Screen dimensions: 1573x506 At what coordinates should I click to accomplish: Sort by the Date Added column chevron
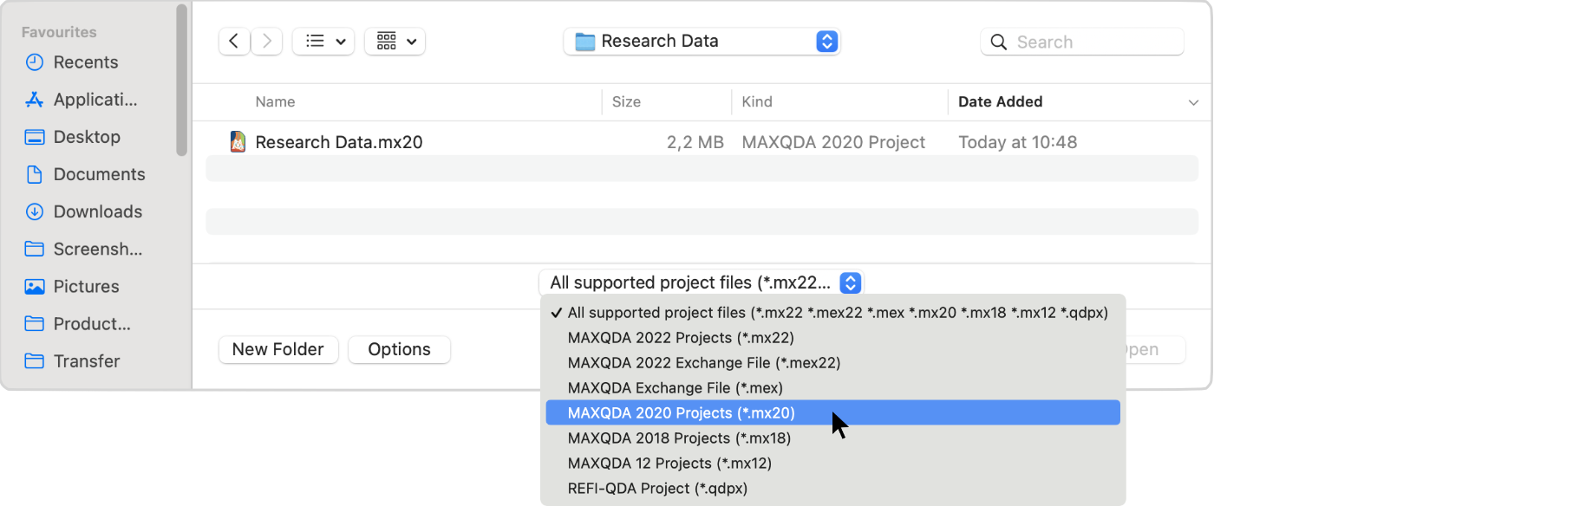pyautogui.click(x=1193, y=102)
